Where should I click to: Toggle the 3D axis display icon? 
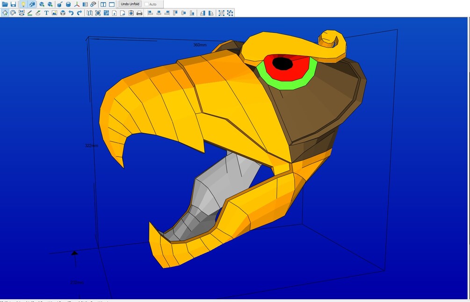[77, 4]
